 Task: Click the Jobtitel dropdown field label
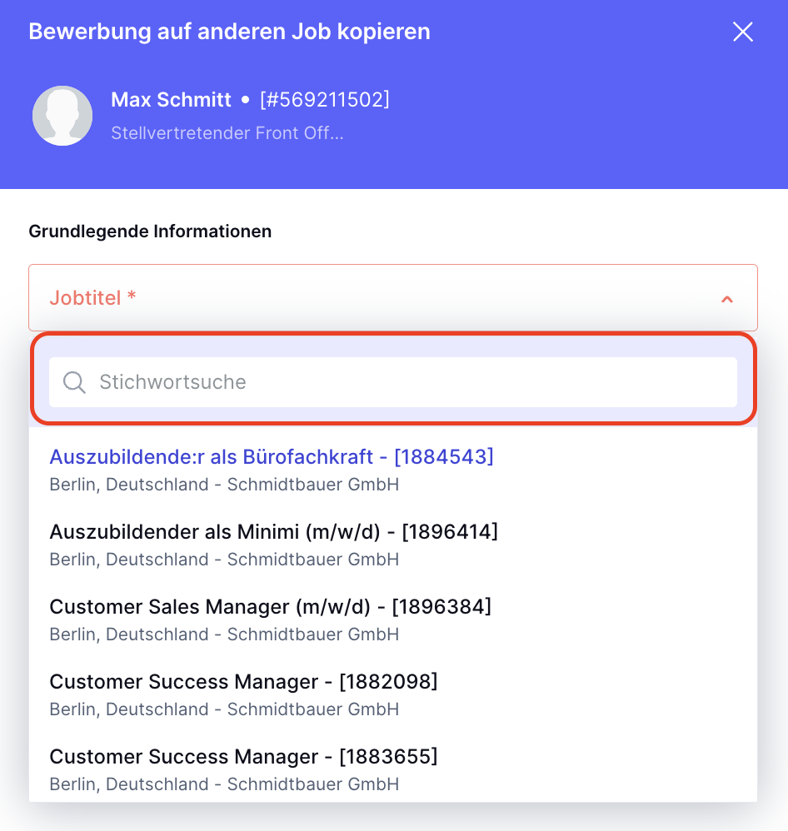[x=92, y=298]
